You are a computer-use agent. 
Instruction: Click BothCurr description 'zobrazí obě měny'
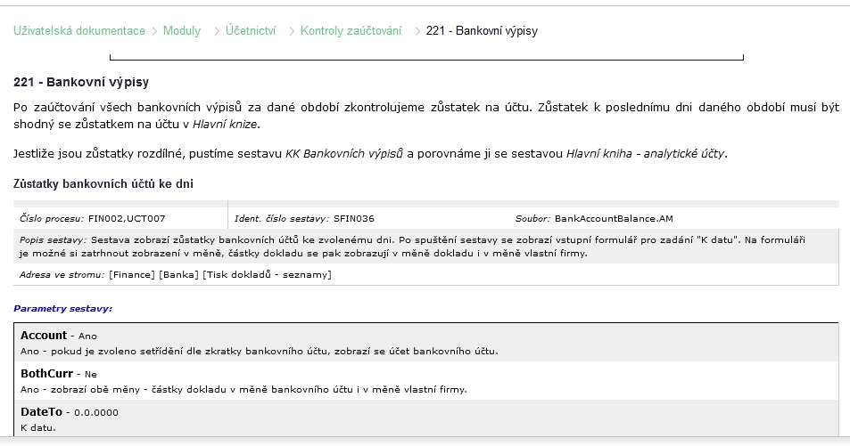pyautogui.click(x=243, y=389)
